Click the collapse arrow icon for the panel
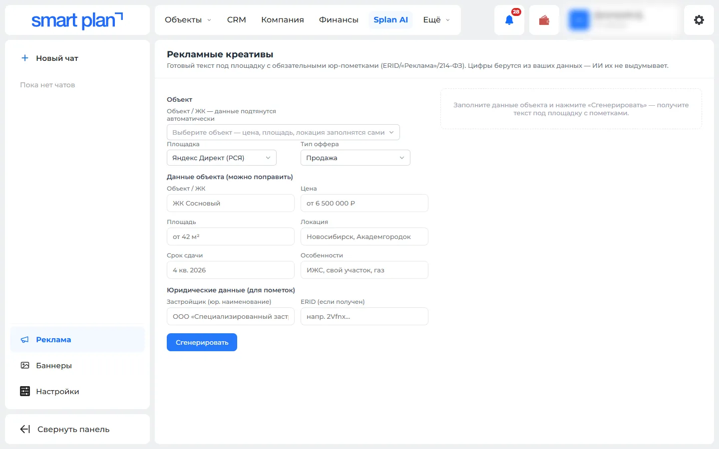This screenshot has height=449, width=719. coord(25,429)
